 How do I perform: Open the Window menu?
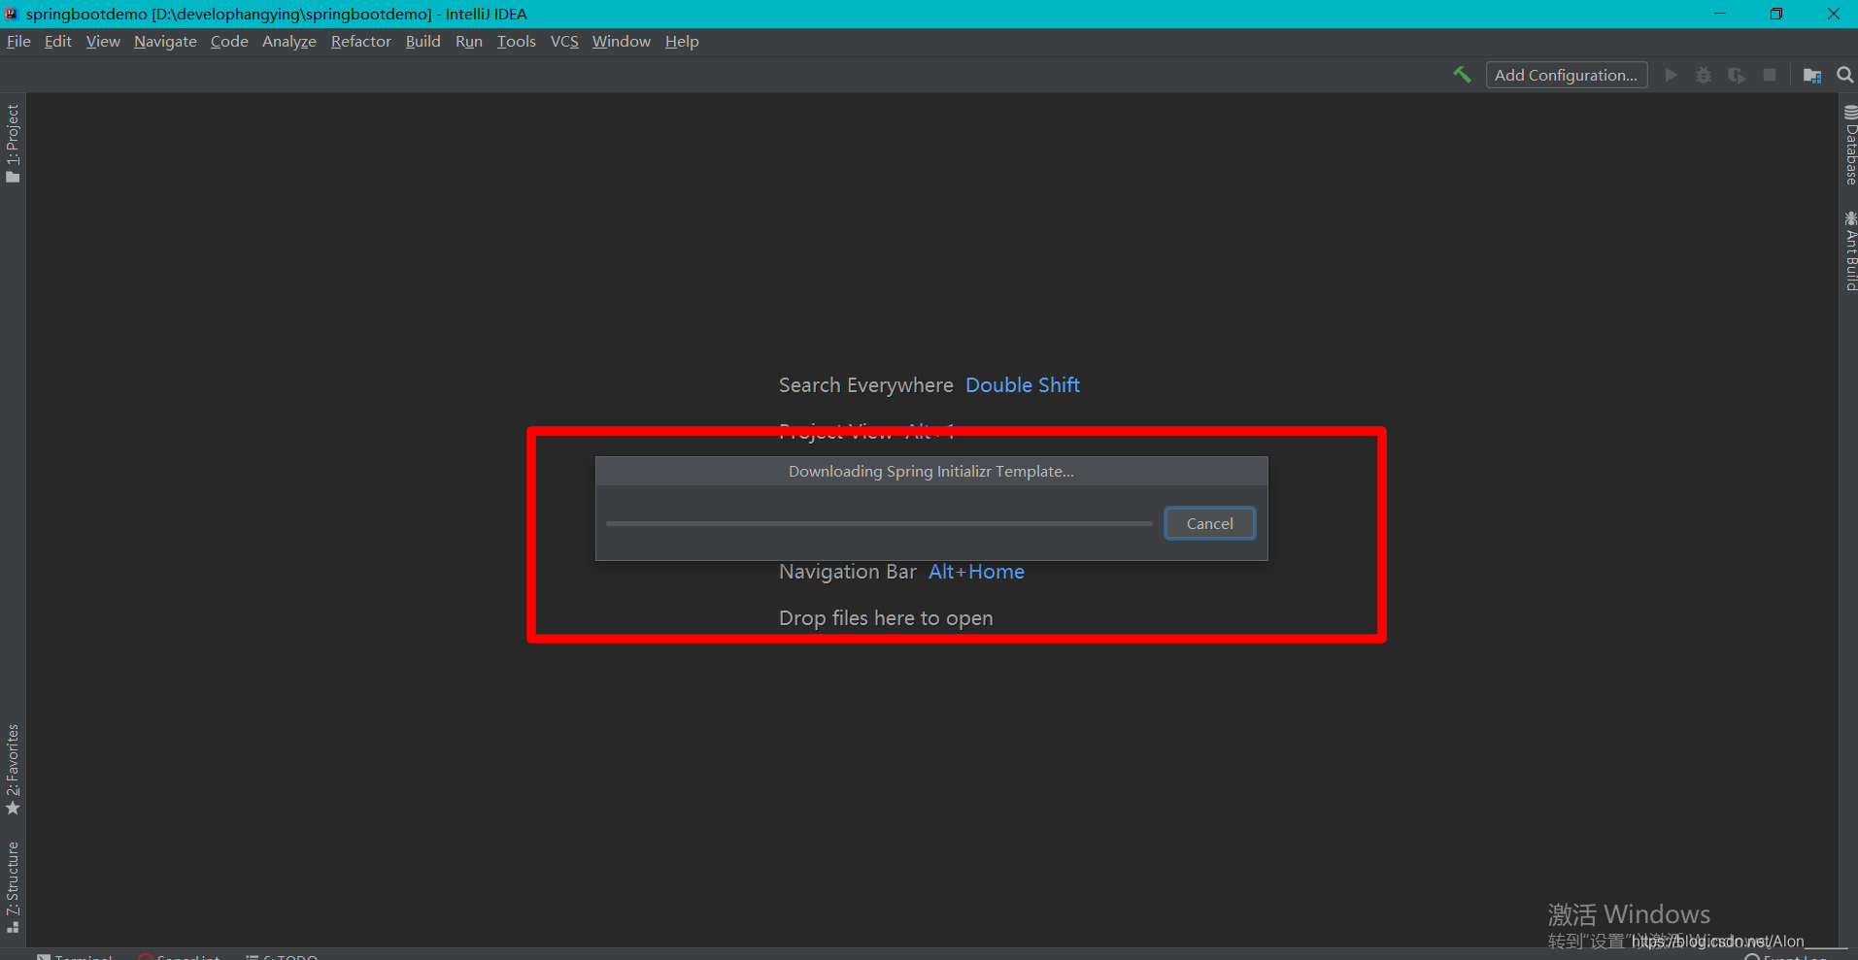[x=622, y=41]
